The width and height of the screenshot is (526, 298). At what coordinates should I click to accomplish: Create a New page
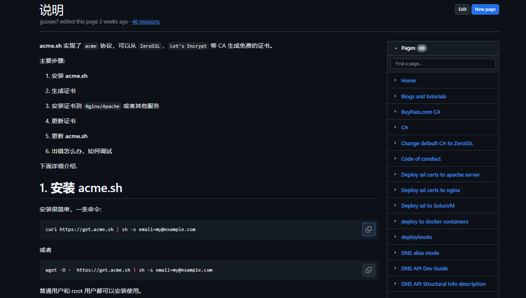(485, 9)
